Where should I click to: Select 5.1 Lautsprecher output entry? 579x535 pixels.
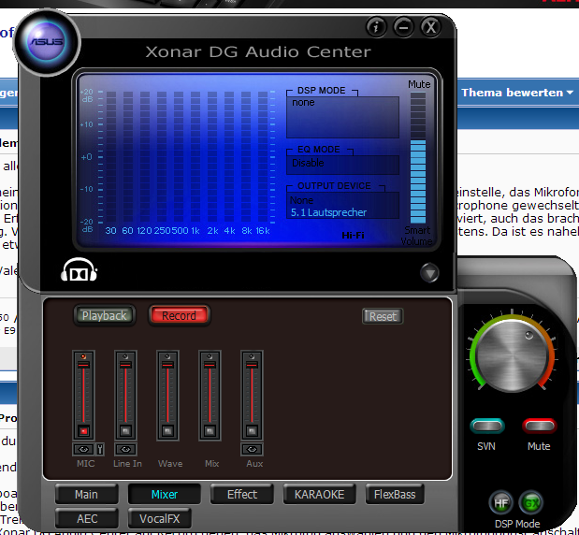328,212
